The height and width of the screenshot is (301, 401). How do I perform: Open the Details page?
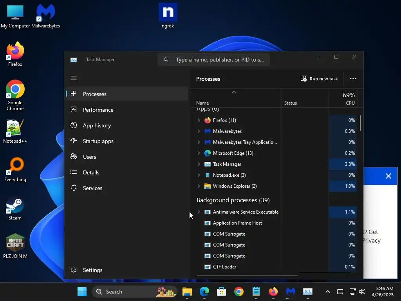point(127,172)
